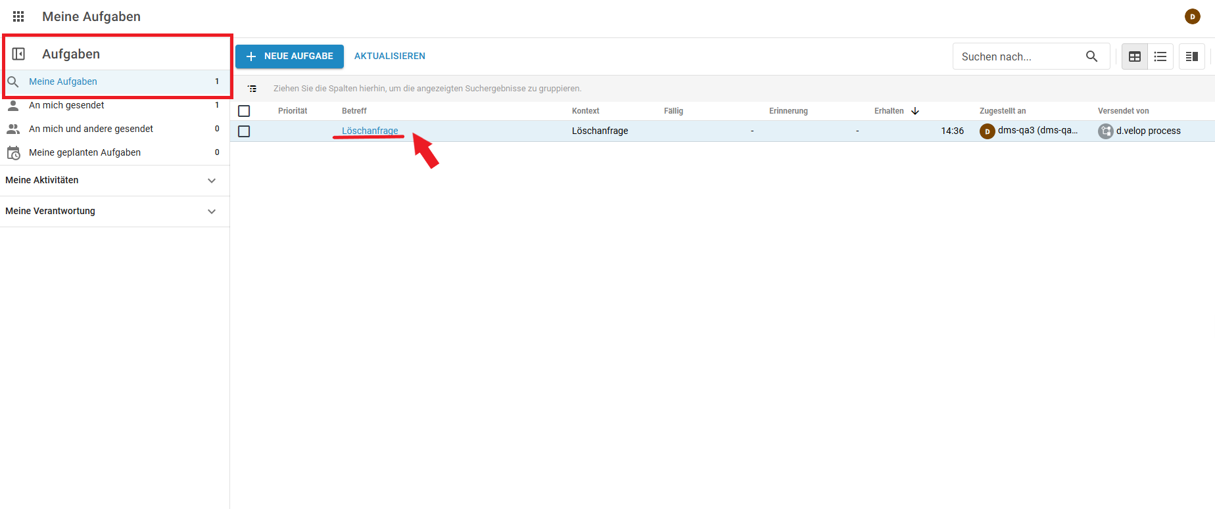Viewport: 1215px width, 509px height.
Task: Tick the Löschanfrage row checkbox
Action: click(244, 131)
